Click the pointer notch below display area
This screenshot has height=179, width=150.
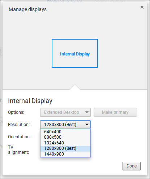pyautogui.click(x=75, y=87)
